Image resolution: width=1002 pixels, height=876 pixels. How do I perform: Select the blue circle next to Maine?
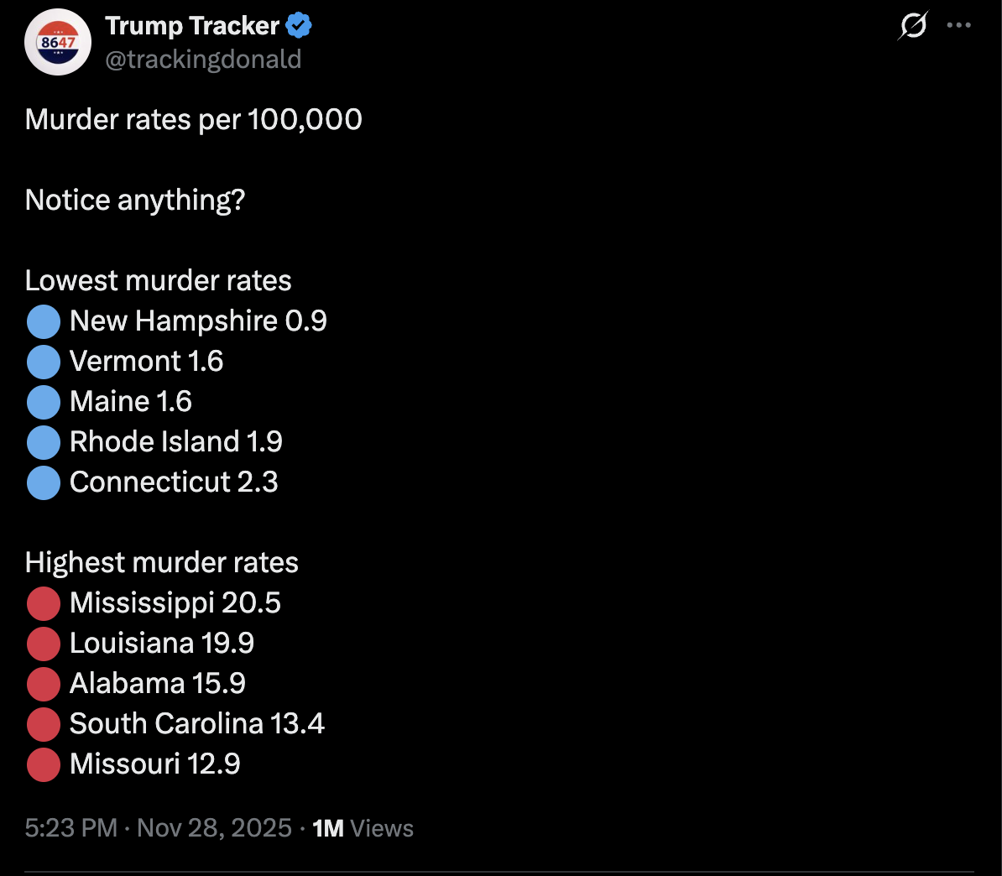[x=44, y=402]
